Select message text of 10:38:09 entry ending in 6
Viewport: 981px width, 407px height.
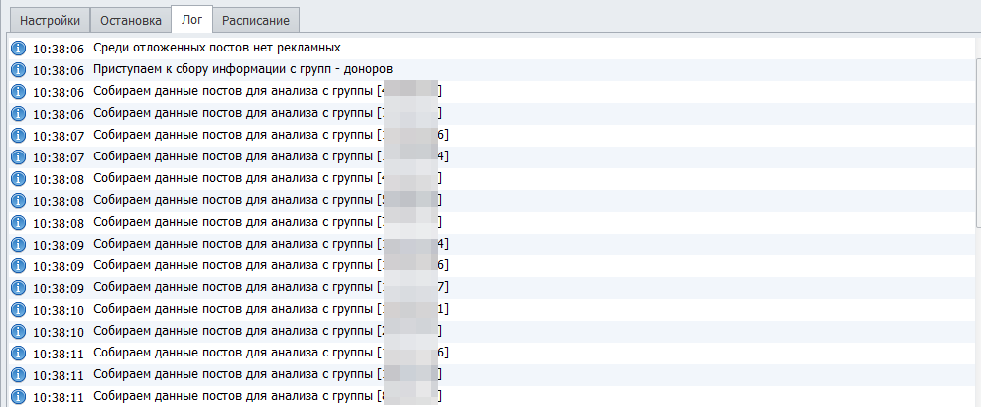pos(233,265)
